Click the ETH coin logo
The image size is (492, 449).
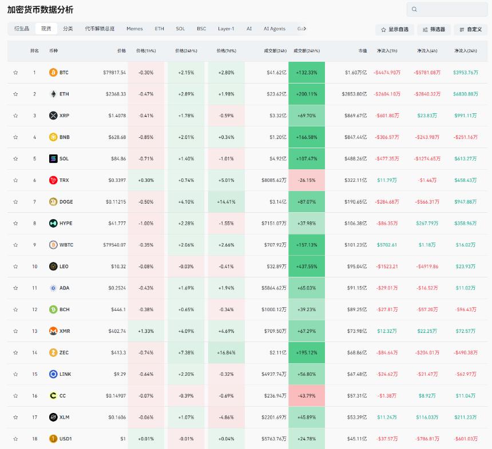53,94
